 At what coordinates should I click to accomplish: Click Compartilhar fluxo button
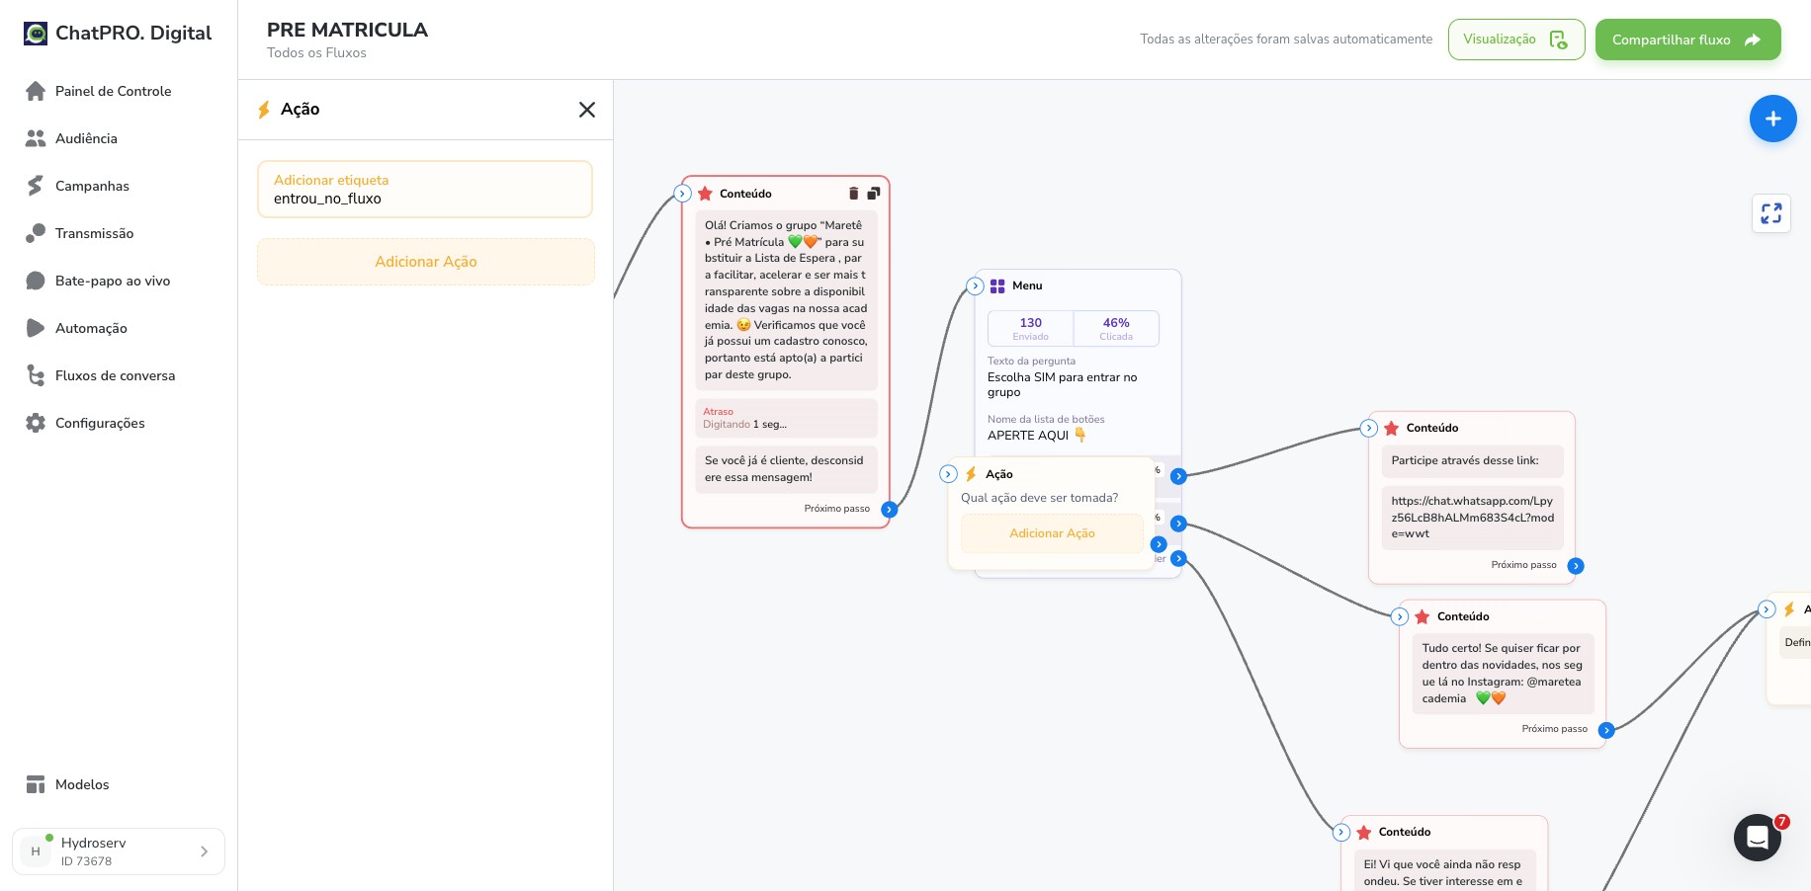1687,40
